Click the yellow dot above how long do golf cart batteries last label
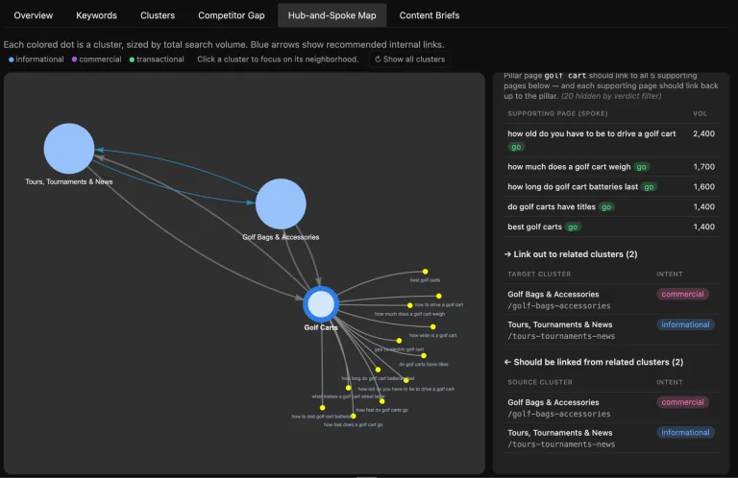 pos(378,370)
